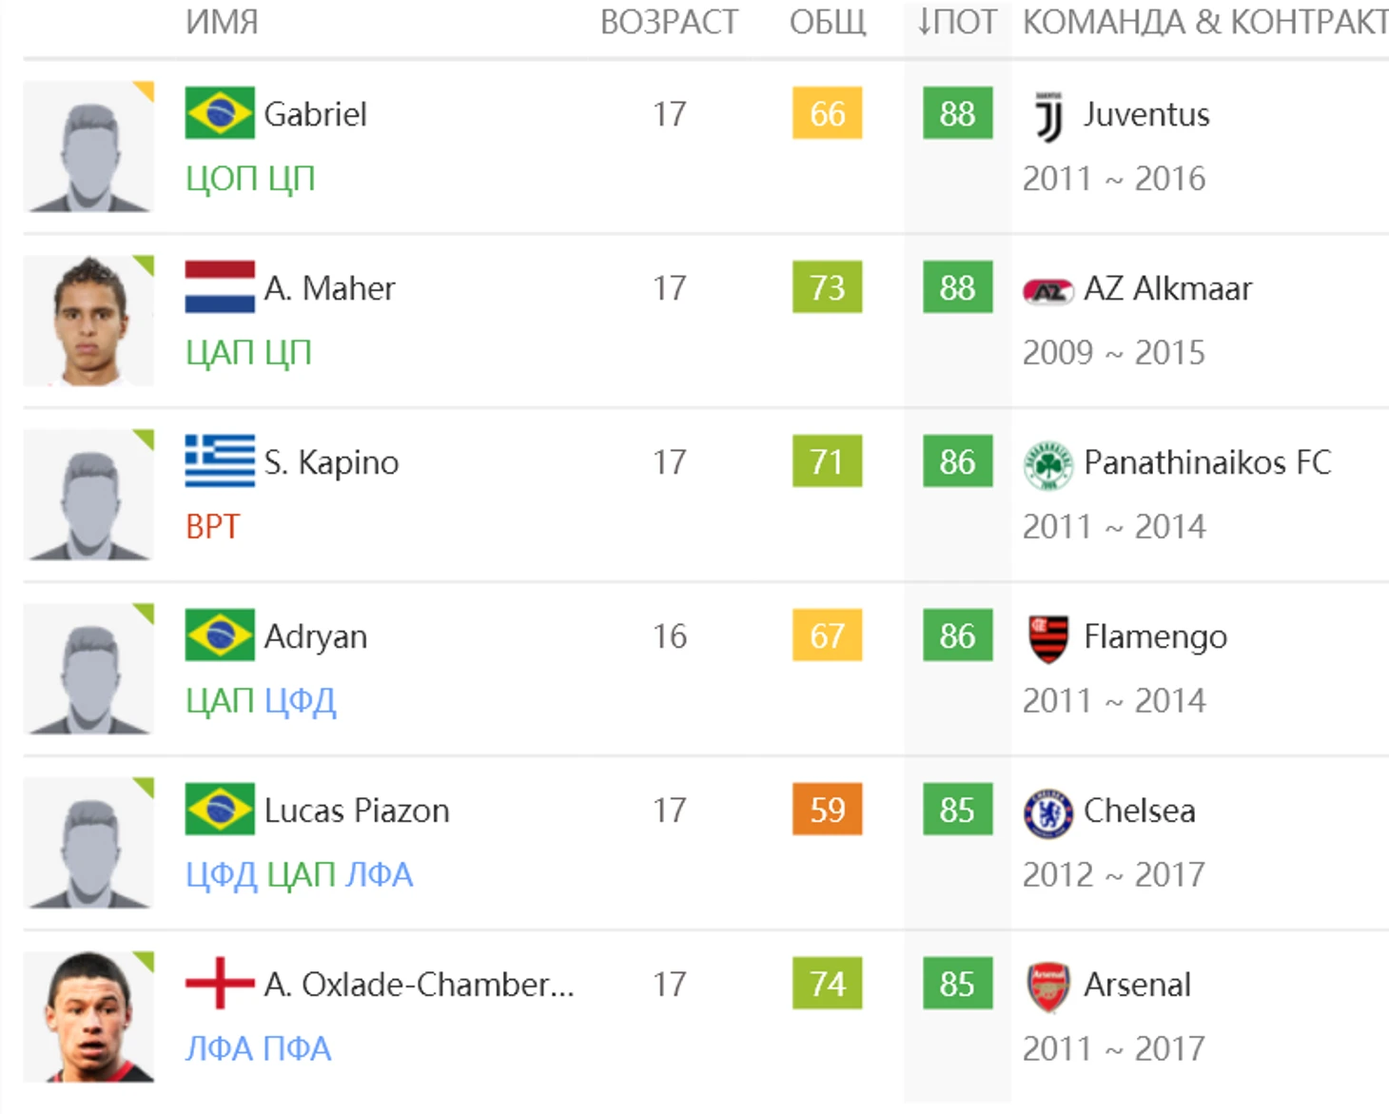Click the Greece flag beside S. Kapino
The image size is (1389, 1114).
220,461
